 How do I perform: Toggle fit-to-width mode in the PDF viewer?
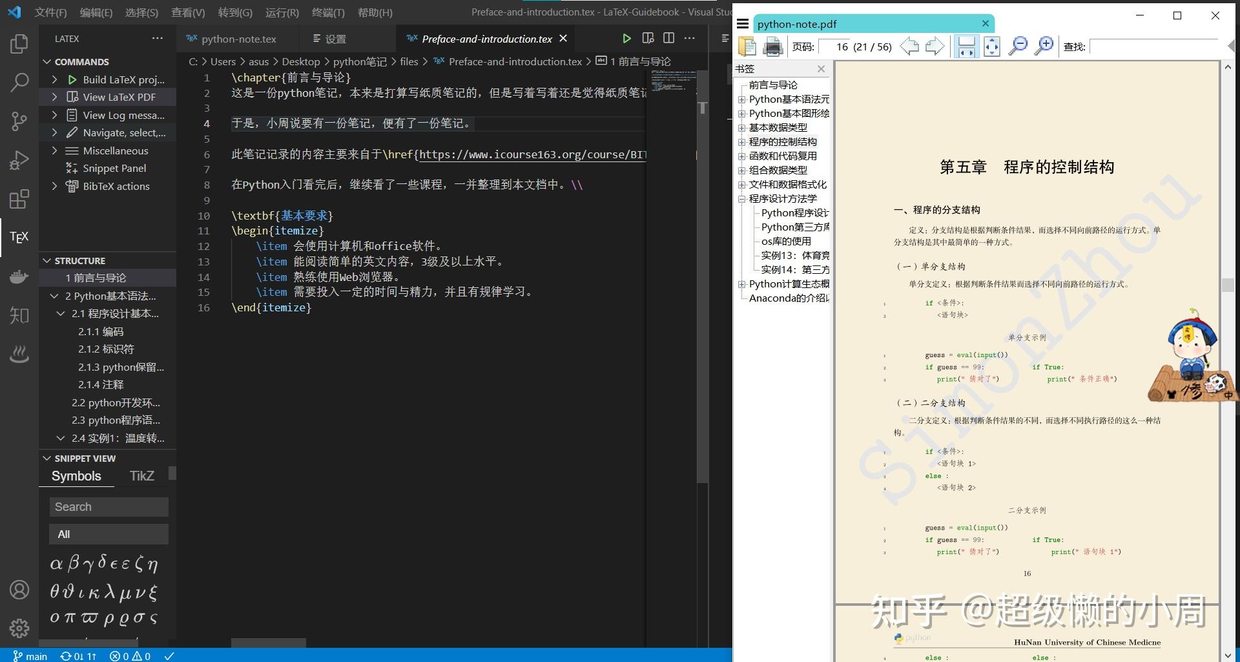point(966,46)
